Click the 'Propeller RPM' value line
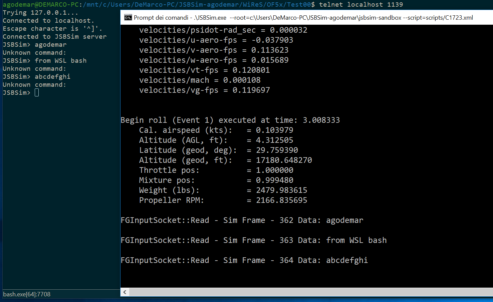The height and width of the screenshot is (302, 493). click(x=223, y=200)
